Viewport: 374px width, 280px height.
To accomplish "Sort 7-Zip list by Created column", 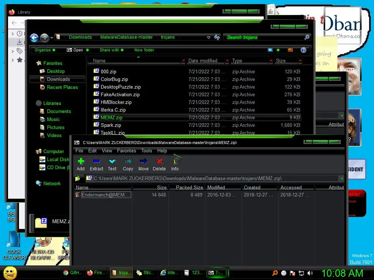I will [260, 187].
